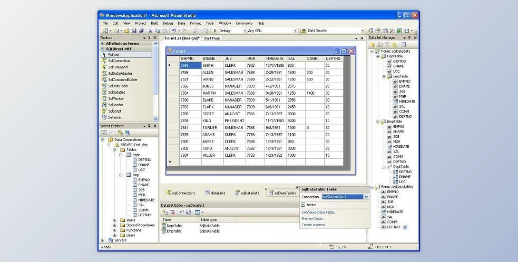This screenshot has height=262, width=518.
Task: Collapse the Dept table node in Server Explorer
Action: coord(121,155)
